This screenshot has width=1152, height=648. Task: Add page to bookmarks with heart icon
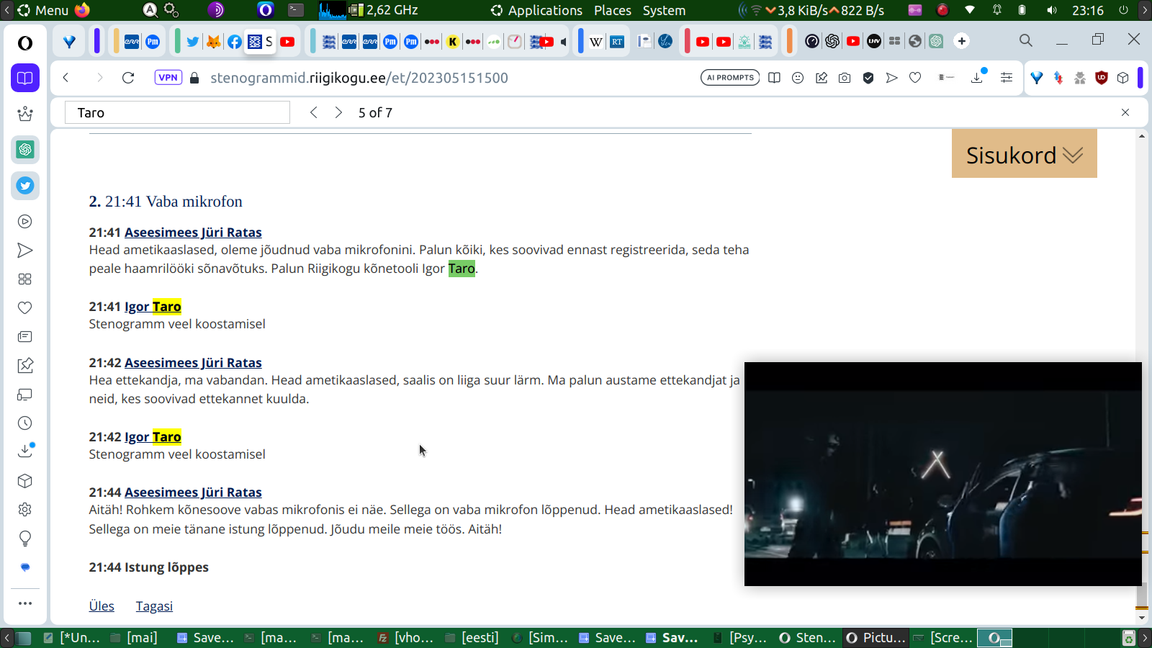click(x=915, y=78)
